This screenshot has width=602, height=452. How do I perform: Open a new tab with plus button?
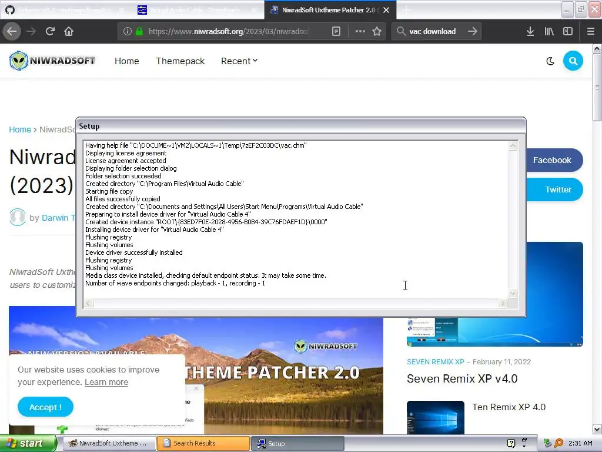[x=406, y=11]
